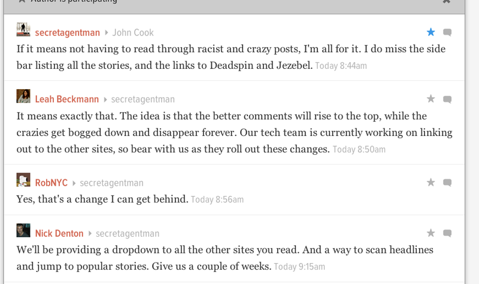Reply to secretagentman's comment via bubble icon
The height and width of the screenshot is (284, 479).
click(447, 32)
